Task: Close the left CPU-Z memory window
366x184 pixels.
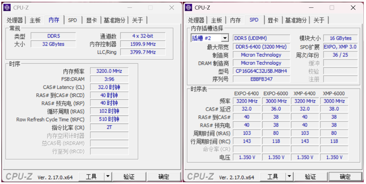Action: (171, 7)
